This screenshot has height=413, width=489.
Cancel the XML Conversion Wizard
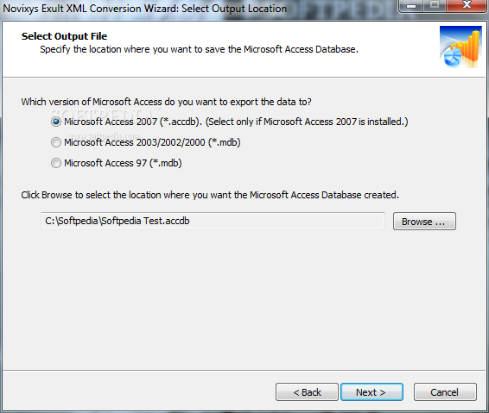[445, 391]
